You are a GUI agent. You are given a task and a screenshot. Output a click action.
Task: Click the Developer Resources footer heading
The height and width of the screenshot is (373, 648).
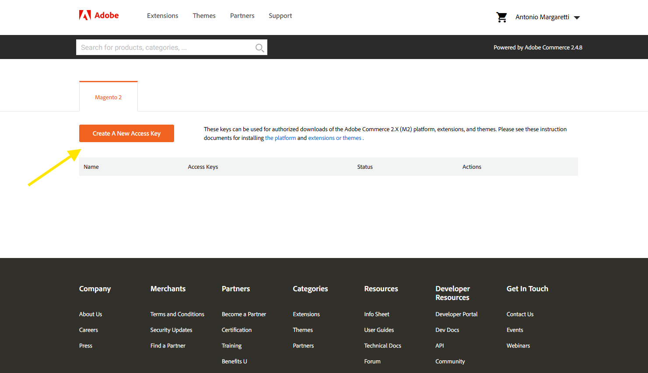(x=452, y=293)
